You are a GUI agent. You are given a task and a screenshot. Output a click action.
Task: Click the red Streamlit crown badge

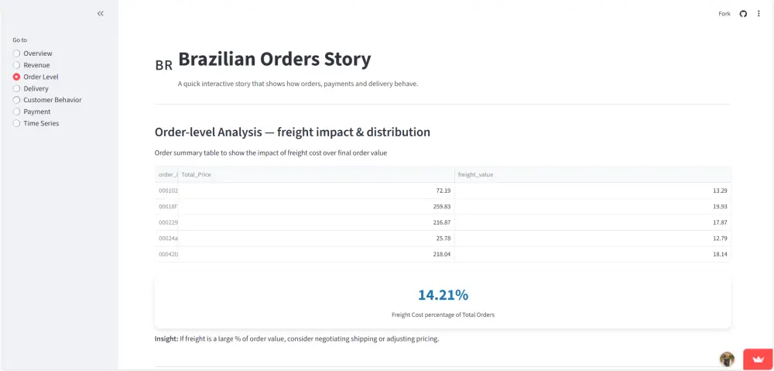(758, 359)
